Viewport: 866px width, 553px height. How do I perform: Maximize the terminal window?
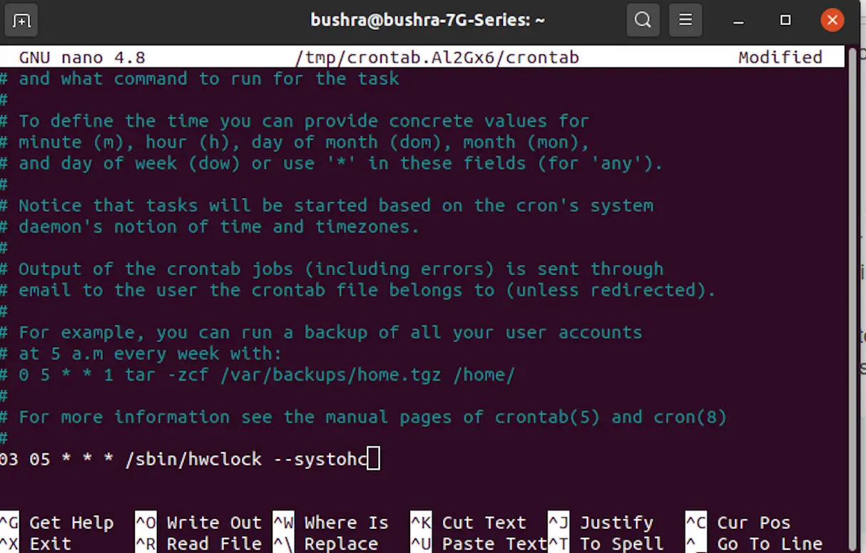tap(785, 20)
